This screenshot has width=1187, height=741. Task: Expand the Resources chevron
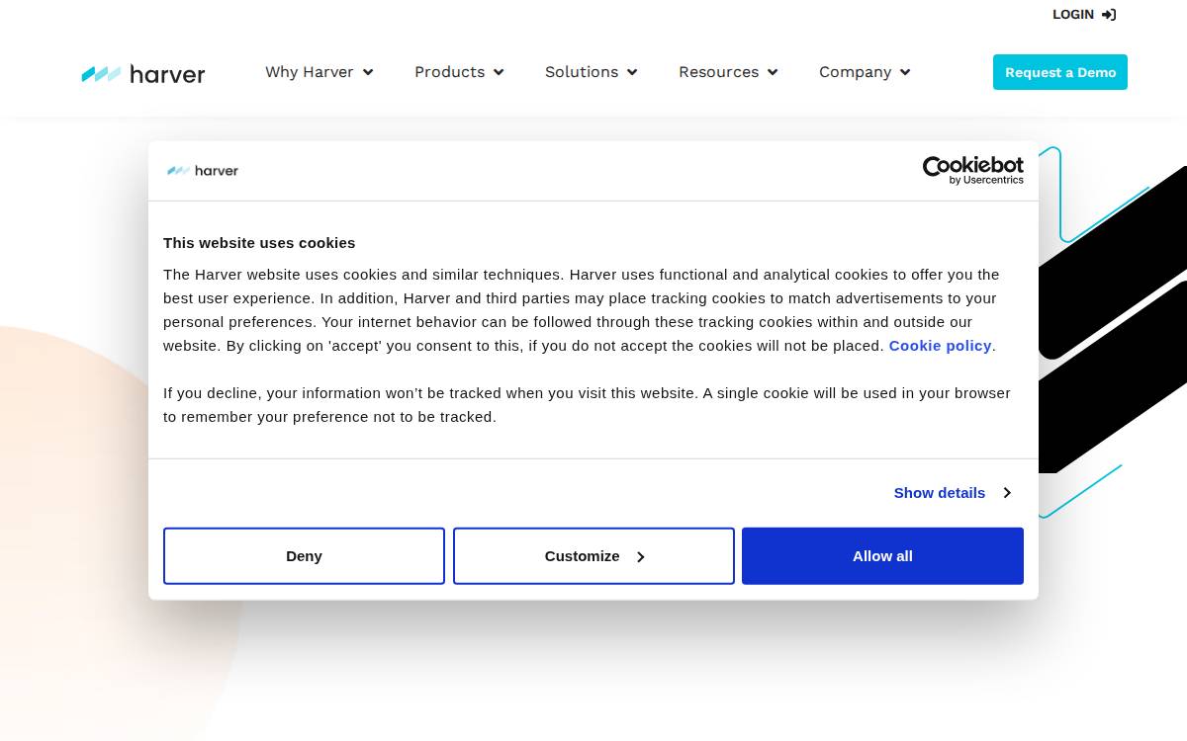pos(773,72)
